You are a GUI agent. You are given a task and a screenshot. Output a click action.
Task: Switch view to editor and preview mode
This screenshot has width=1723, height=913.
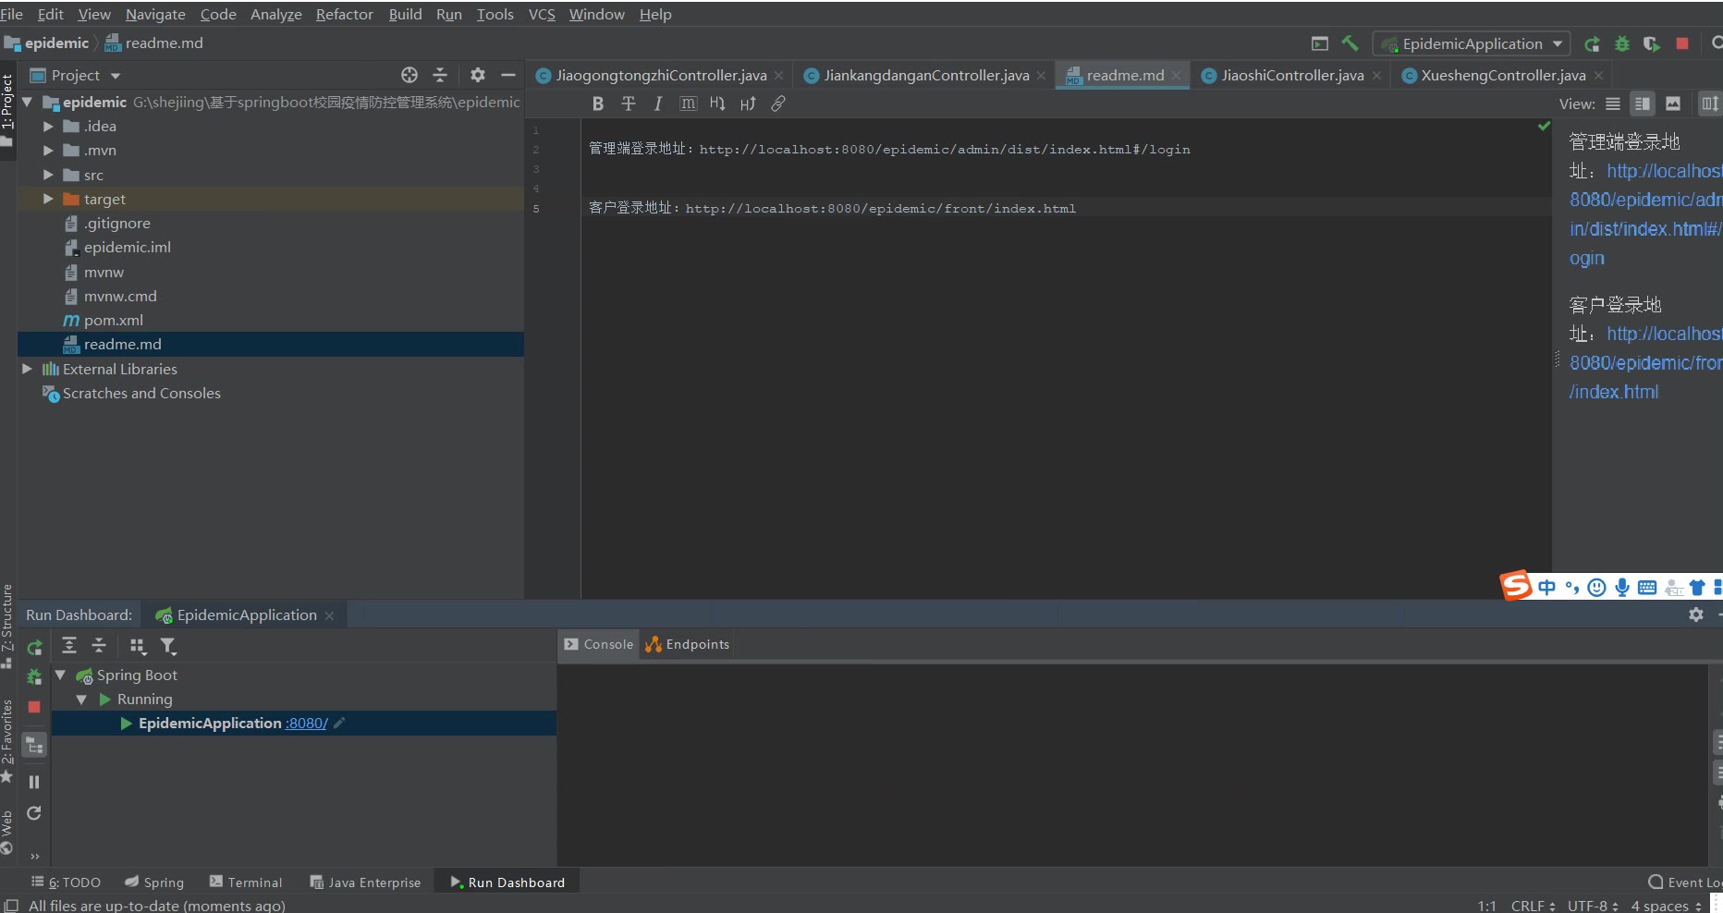tap(1643, 103)
